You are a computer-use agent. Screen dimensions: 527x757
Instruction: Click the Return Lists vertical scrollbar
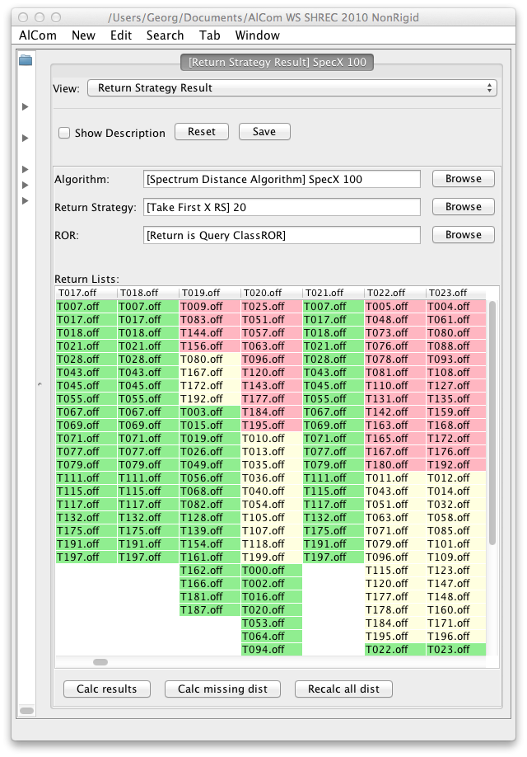492,422
